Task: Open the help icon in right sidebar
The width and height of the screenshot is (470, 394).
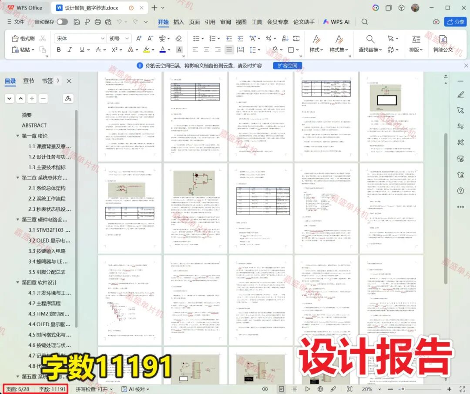Action: tap(461, 191)
